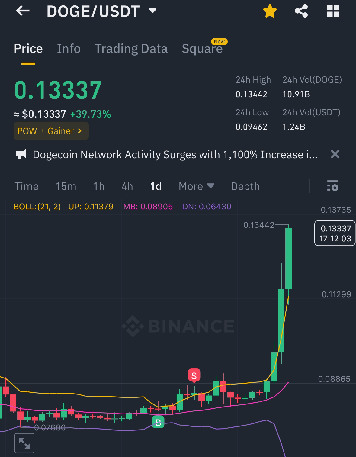Switch to the Depth chart
This screenshot has height=457, width=356.
pyautogui.click(x=245, y=186)
